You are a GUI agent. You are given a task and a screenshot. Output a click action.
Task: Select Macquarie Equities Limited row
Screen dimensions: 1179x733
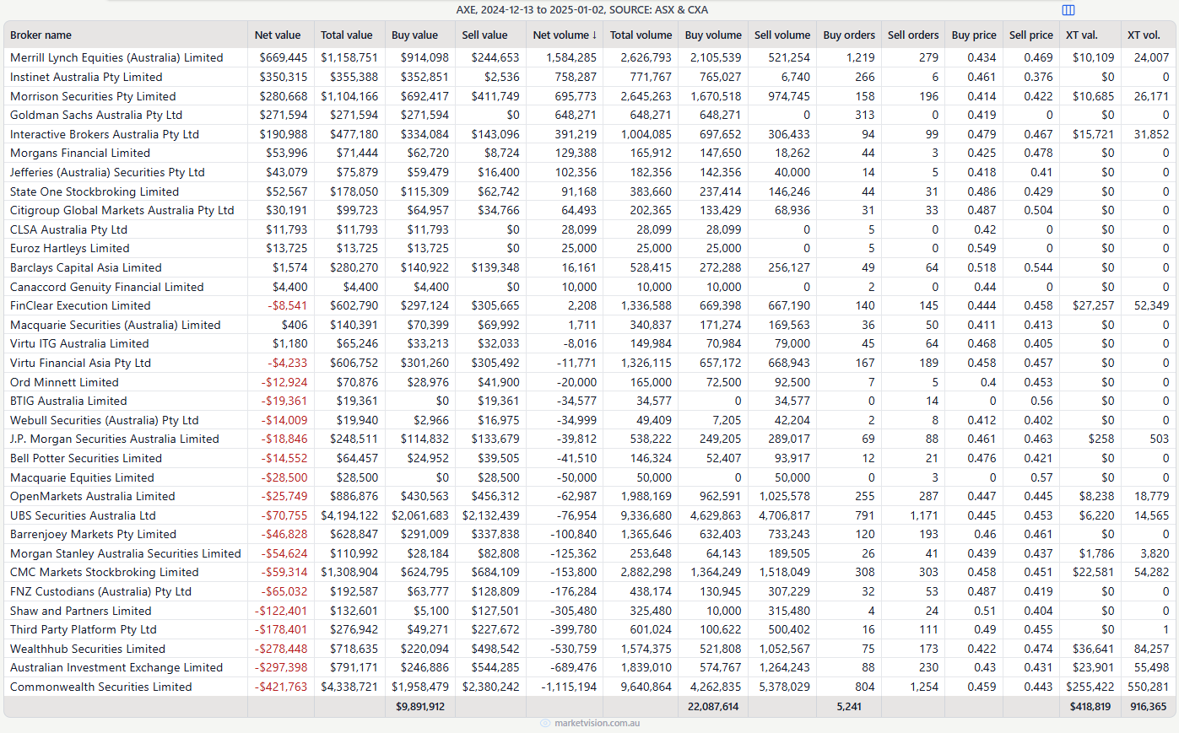tap(589, 477)
